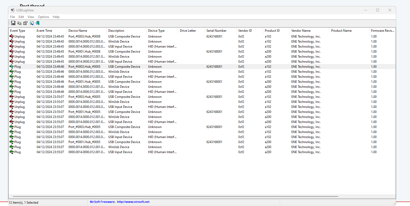410x206 pixels.
Task: Click the Description column header
Action: pos(126,31)
